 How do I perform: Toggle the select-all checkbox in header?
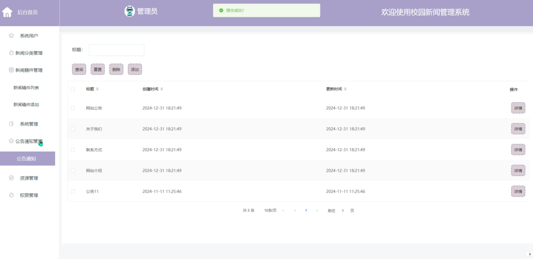[72, 89]
